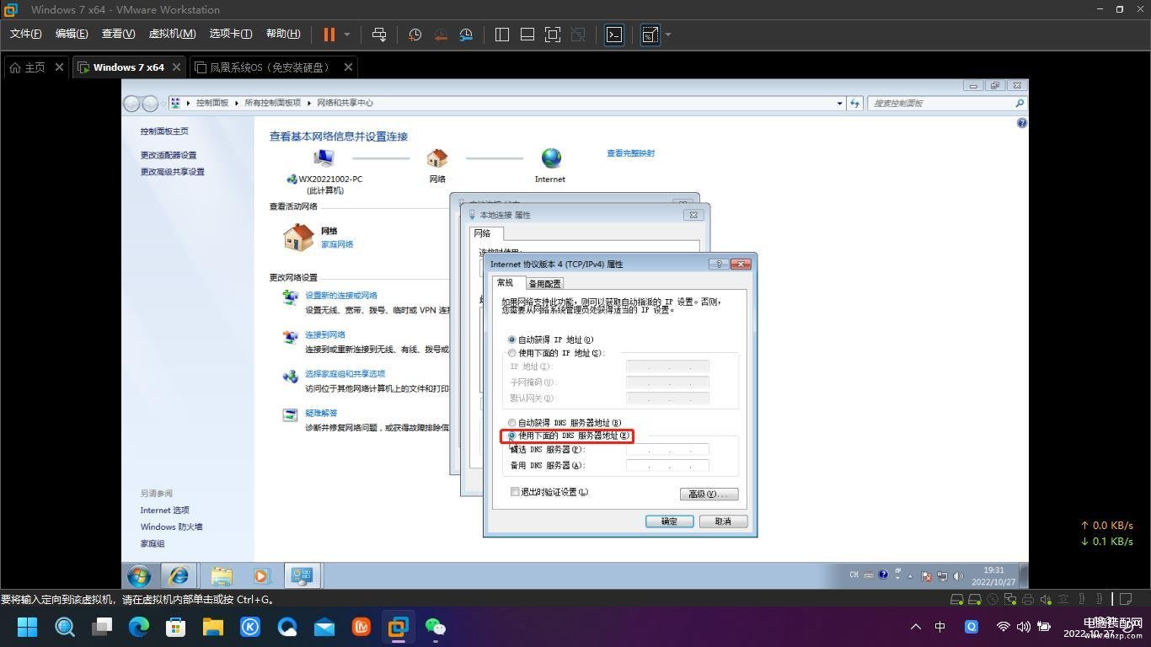Image resolution: width=1151 pixels, height=647 pixels.
Task: Open WeChat from host taskbar
Action: coord(435,627)
